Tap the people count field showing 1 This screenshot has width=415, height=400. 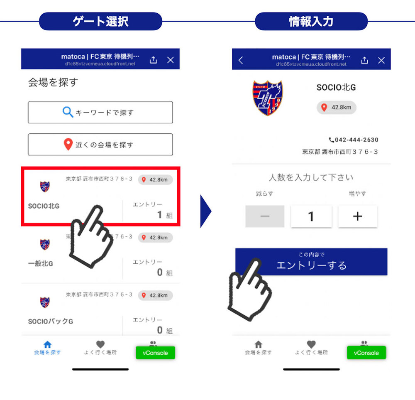tap(311, 216)
